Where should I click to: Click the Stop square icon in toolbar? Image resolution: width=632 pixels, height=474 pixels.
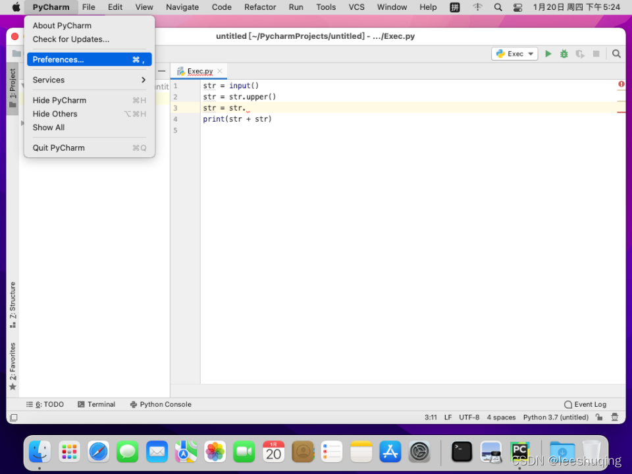pos(596,53)
